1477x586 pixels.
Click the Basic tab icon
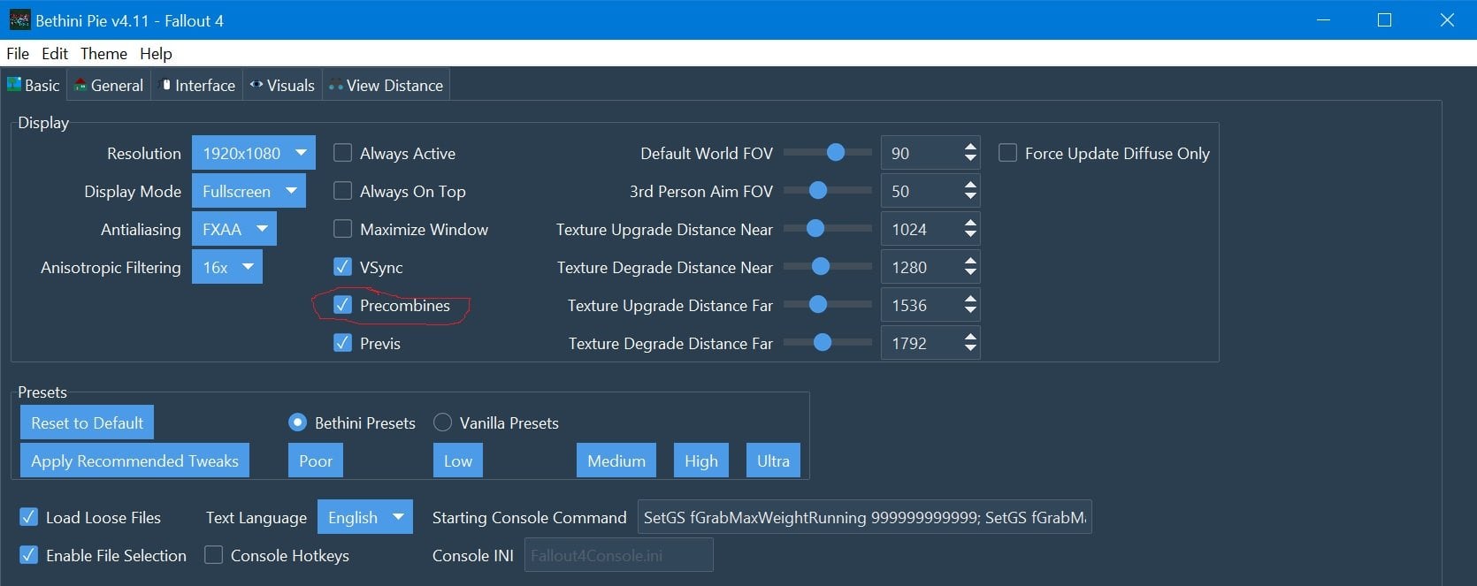14,85
